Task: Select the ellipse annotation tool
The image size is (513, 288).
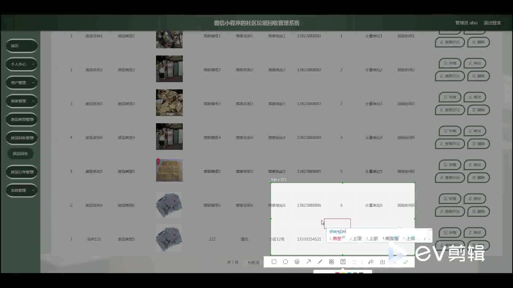Action: click(x=285, y=262)
